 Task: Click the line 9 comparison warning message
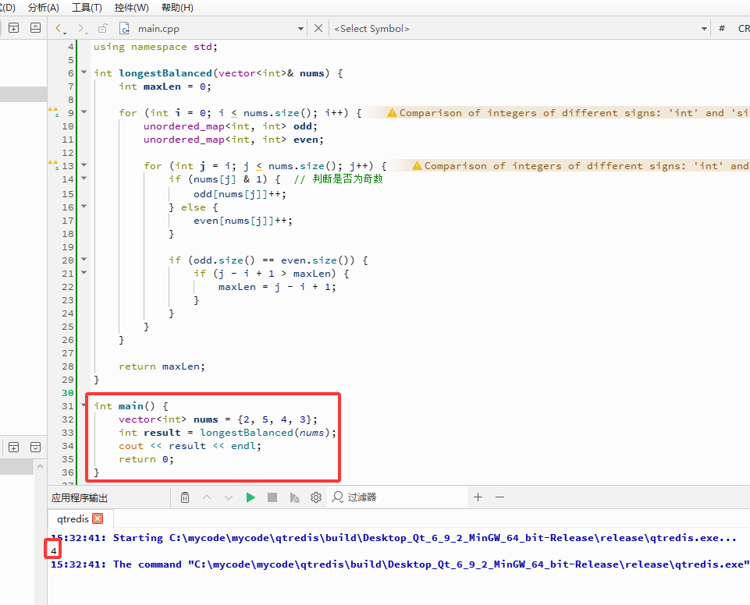click(x=567, y=113)
